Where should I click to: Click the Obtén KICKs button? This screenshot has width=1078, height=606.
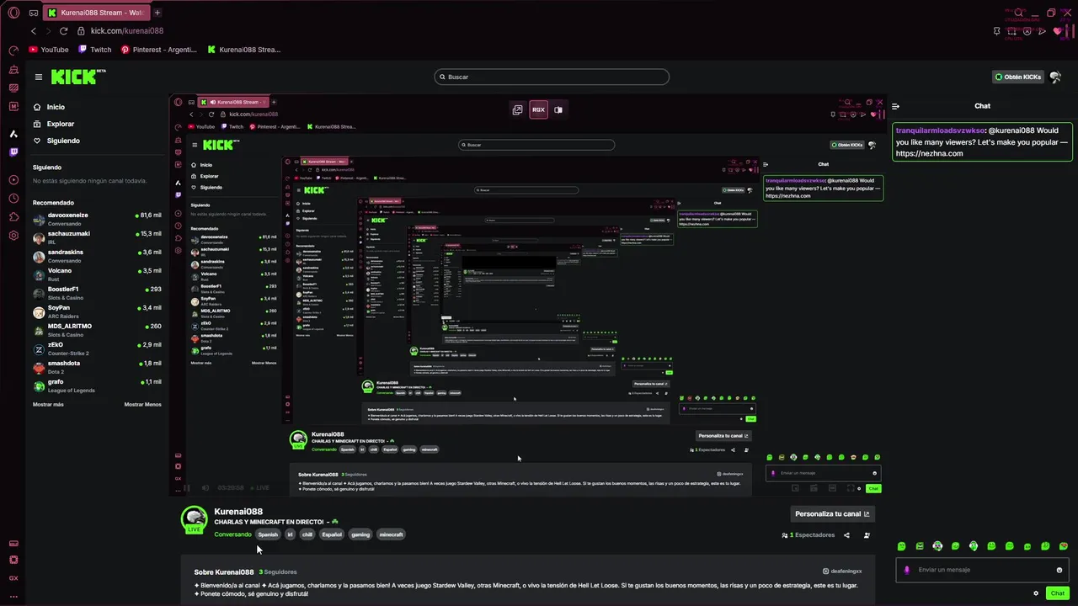(x=1018, y=77)
